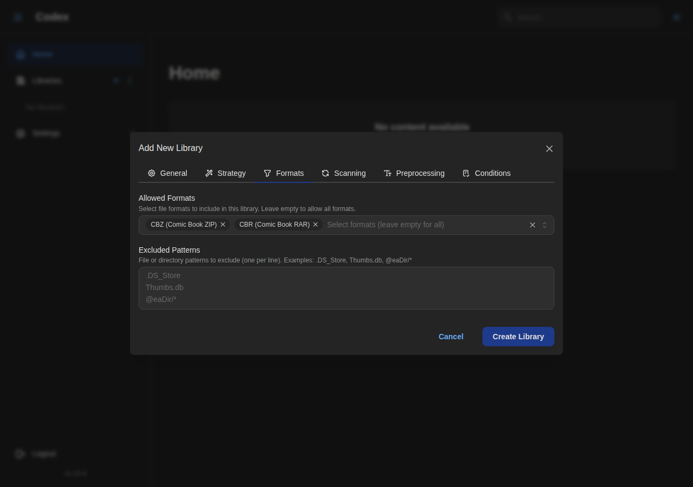Viewport: 693px width, 487px height.
Task: Switch to the General tab
Action: pos(167,173)
